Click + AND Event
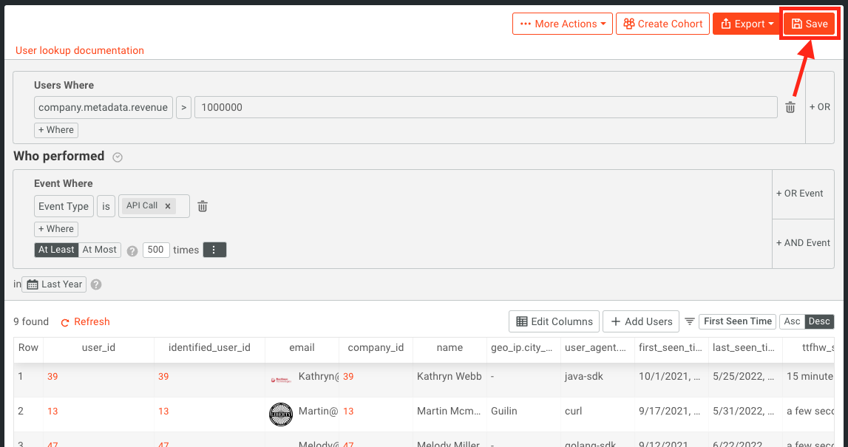This screenshot has width=848, height=447. tap(803, 243)
